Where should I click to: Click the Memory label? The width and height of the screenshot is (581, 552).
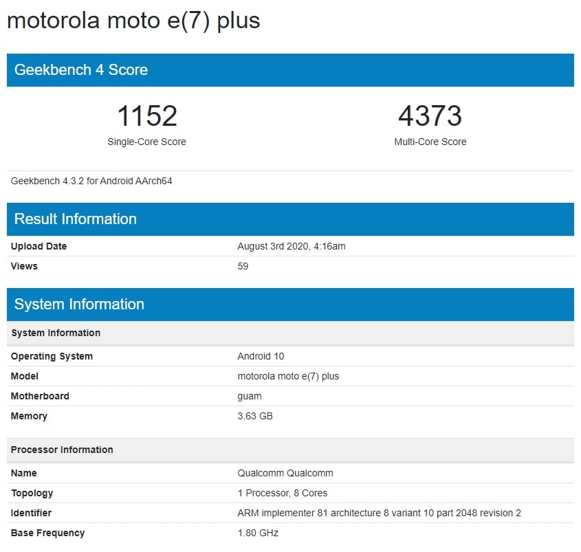point(29,417)
